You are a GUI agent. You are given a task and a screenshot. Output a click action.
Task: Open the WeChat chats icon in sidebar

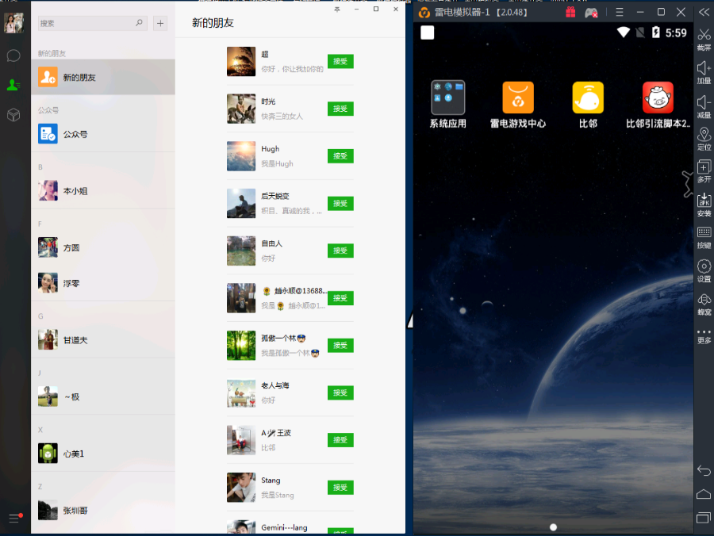click(13, 56)
